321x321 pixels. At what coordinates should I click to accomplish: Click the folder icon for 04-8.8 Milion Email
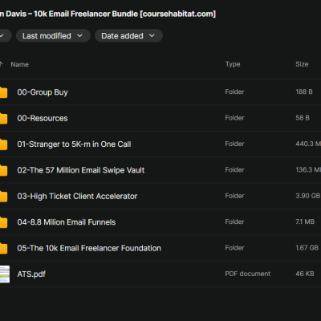click(3, 222)
